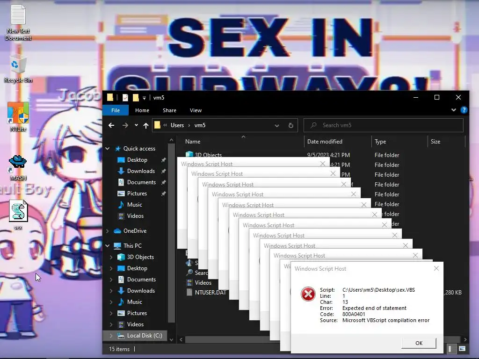Open the New Text Document desktop icon
This screenshot has width=479, height=359.
pyautogui.click(x=18, y=23)
